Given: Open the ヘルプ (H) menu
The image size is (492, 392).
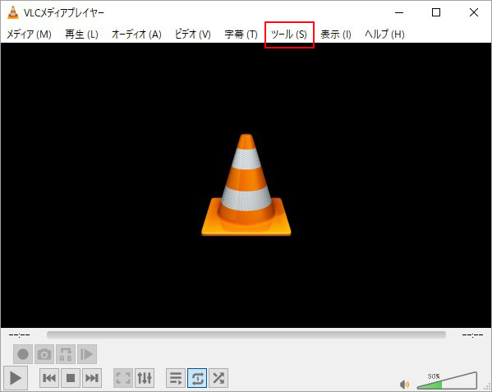Looking at the screenshot, I should pos(384,35).
